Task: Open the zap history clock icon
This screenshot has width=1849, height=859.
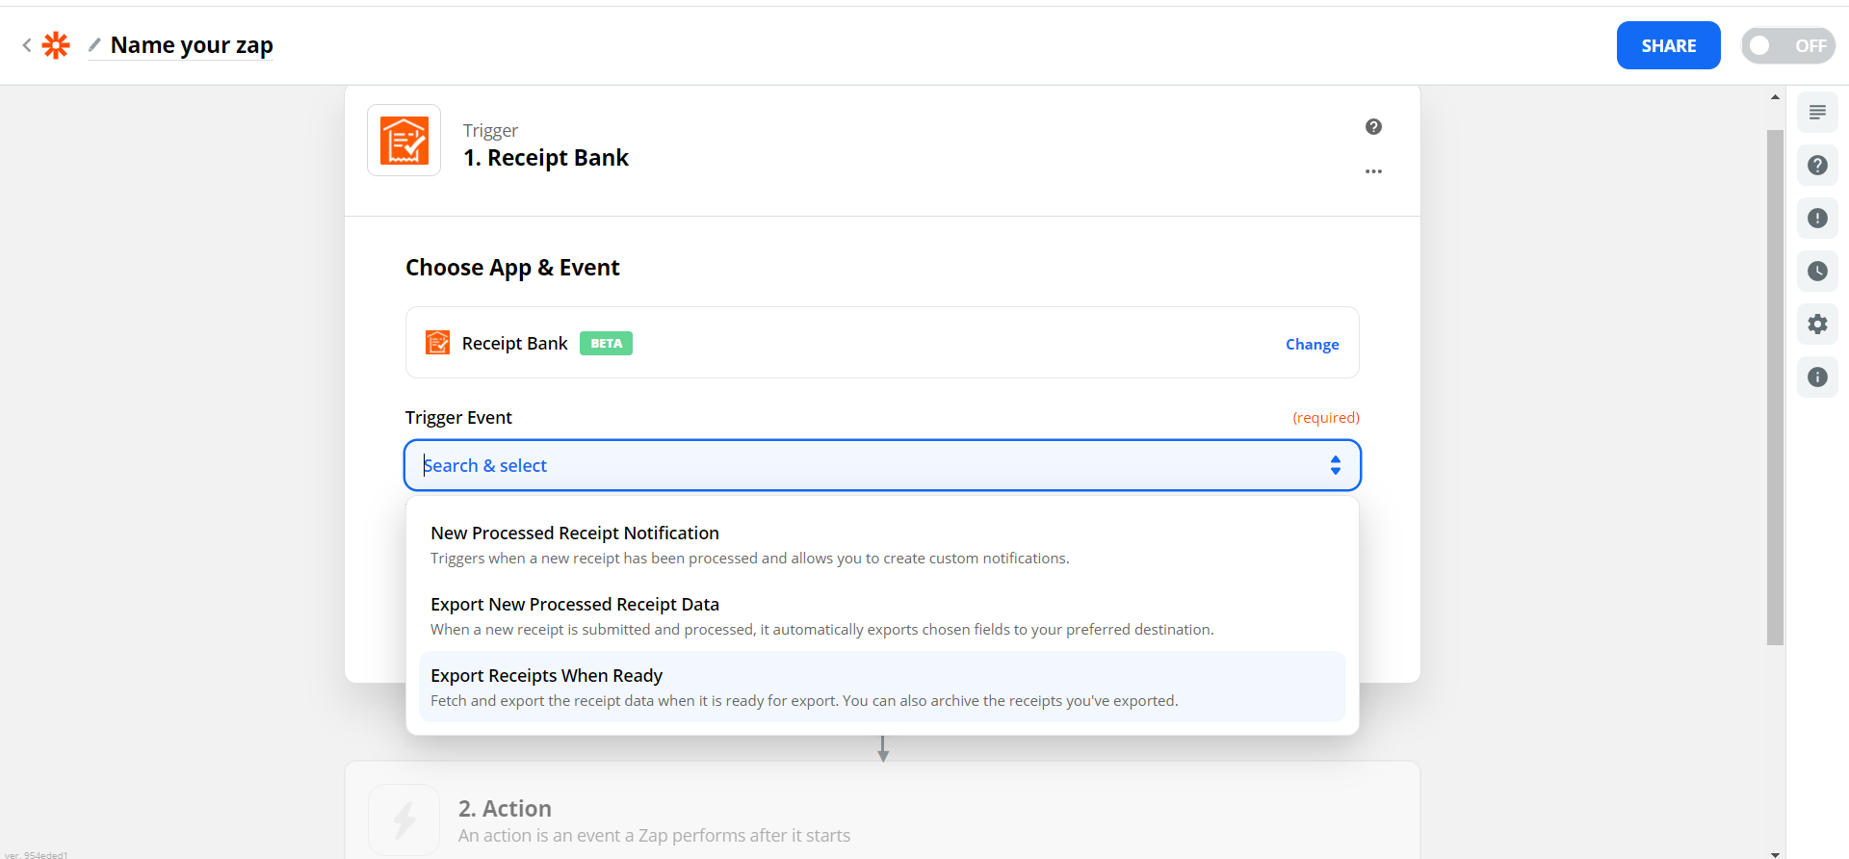Action: 1817,272
